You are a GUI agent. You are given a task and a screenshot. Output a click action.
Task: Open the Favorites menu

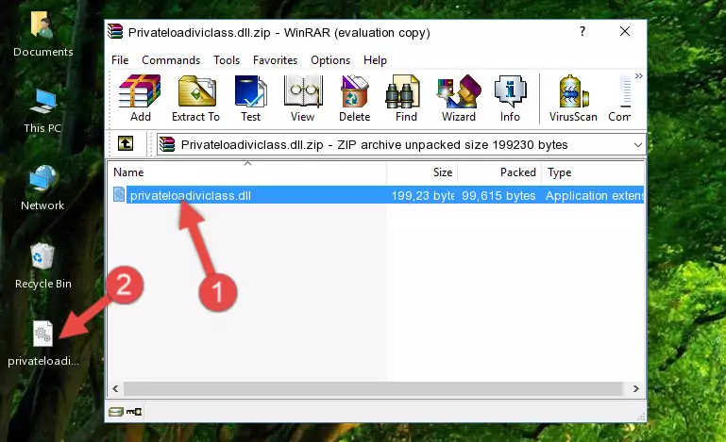pos(275,60)
